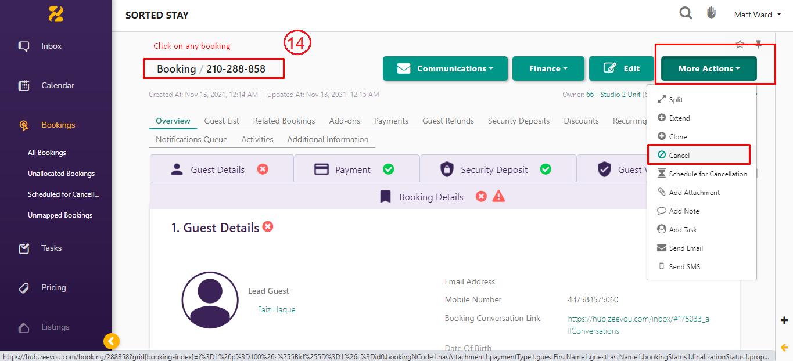Click the green check beside Security Deposit

click(546, 169)
